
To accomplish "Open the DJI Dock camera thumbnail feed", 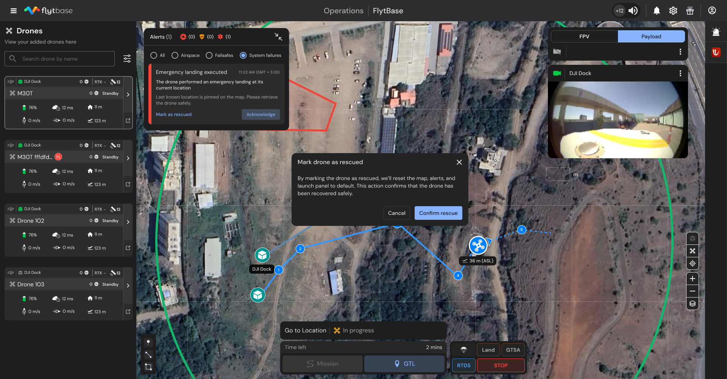I will pyautogui.click(x=618, y=120).
